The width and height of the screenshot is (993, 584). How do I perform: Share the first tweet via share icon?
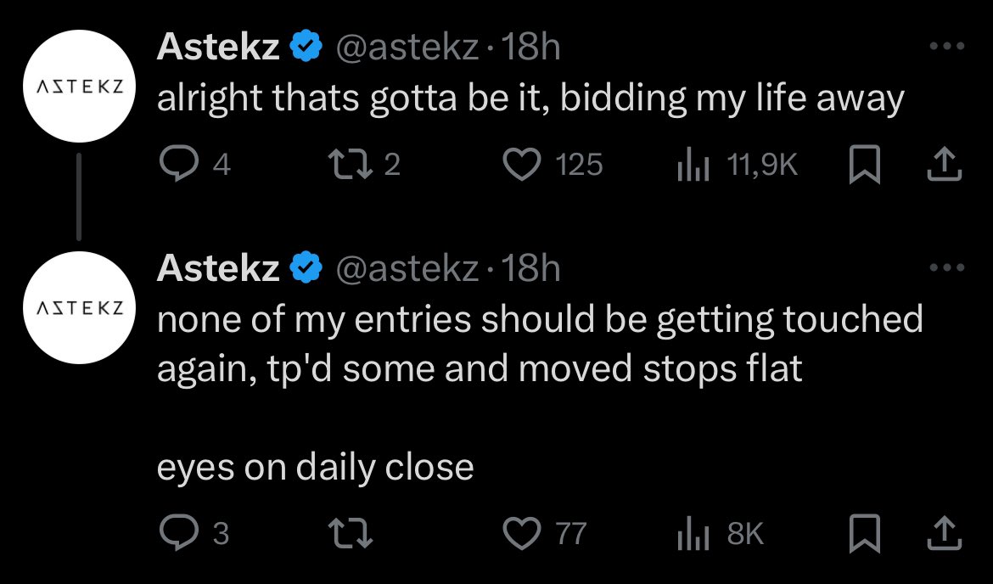[945, 164]
